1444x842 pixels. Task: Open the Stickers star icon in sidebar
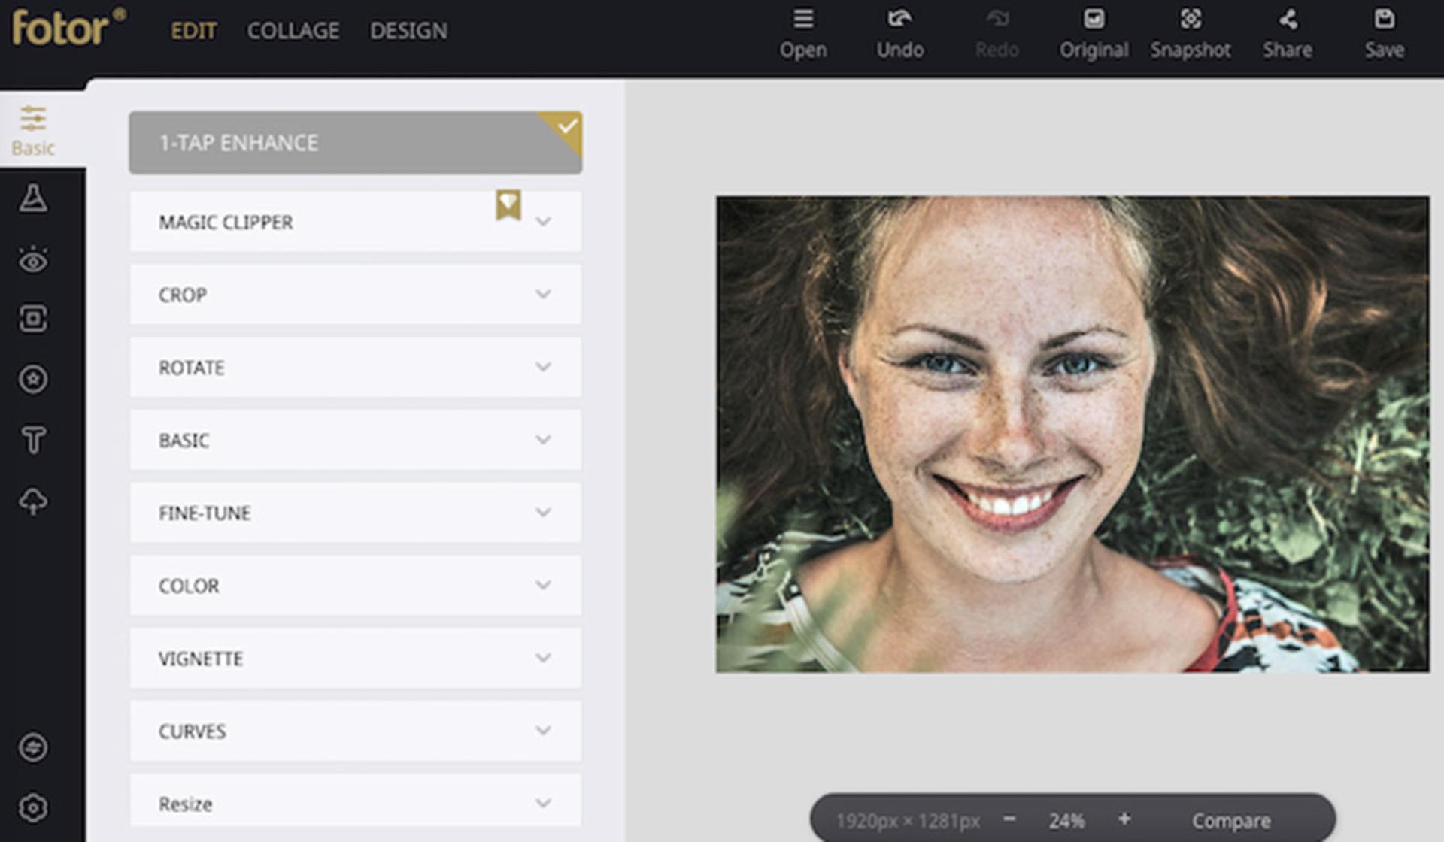[x=33, y=379]
